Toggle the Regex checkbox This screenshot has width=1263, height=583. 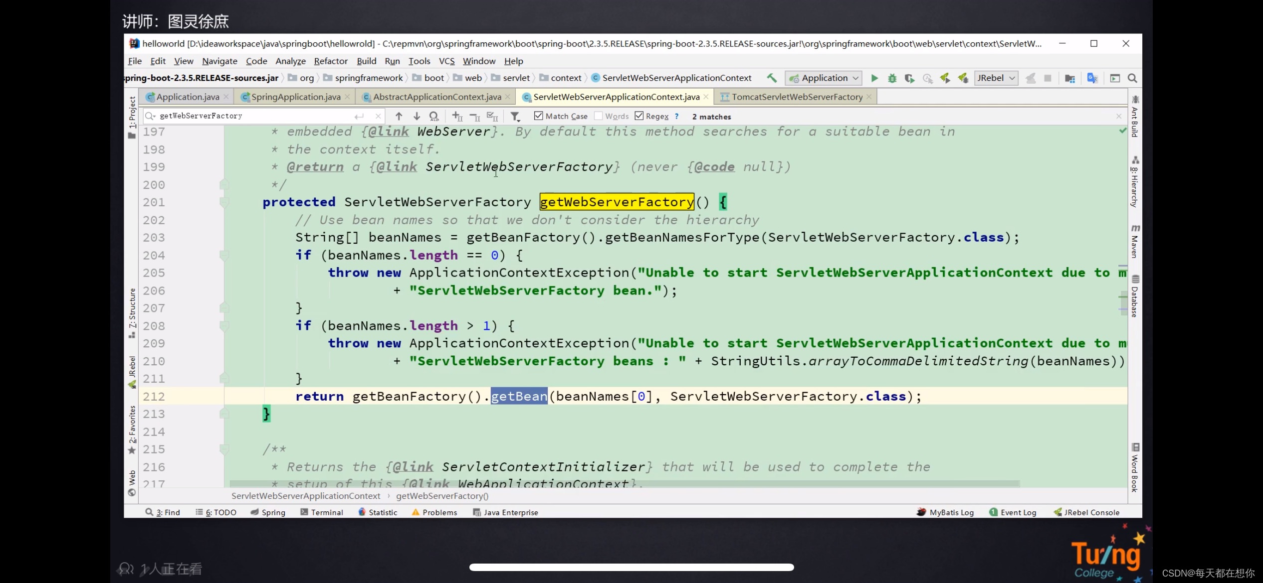point(639,116)
